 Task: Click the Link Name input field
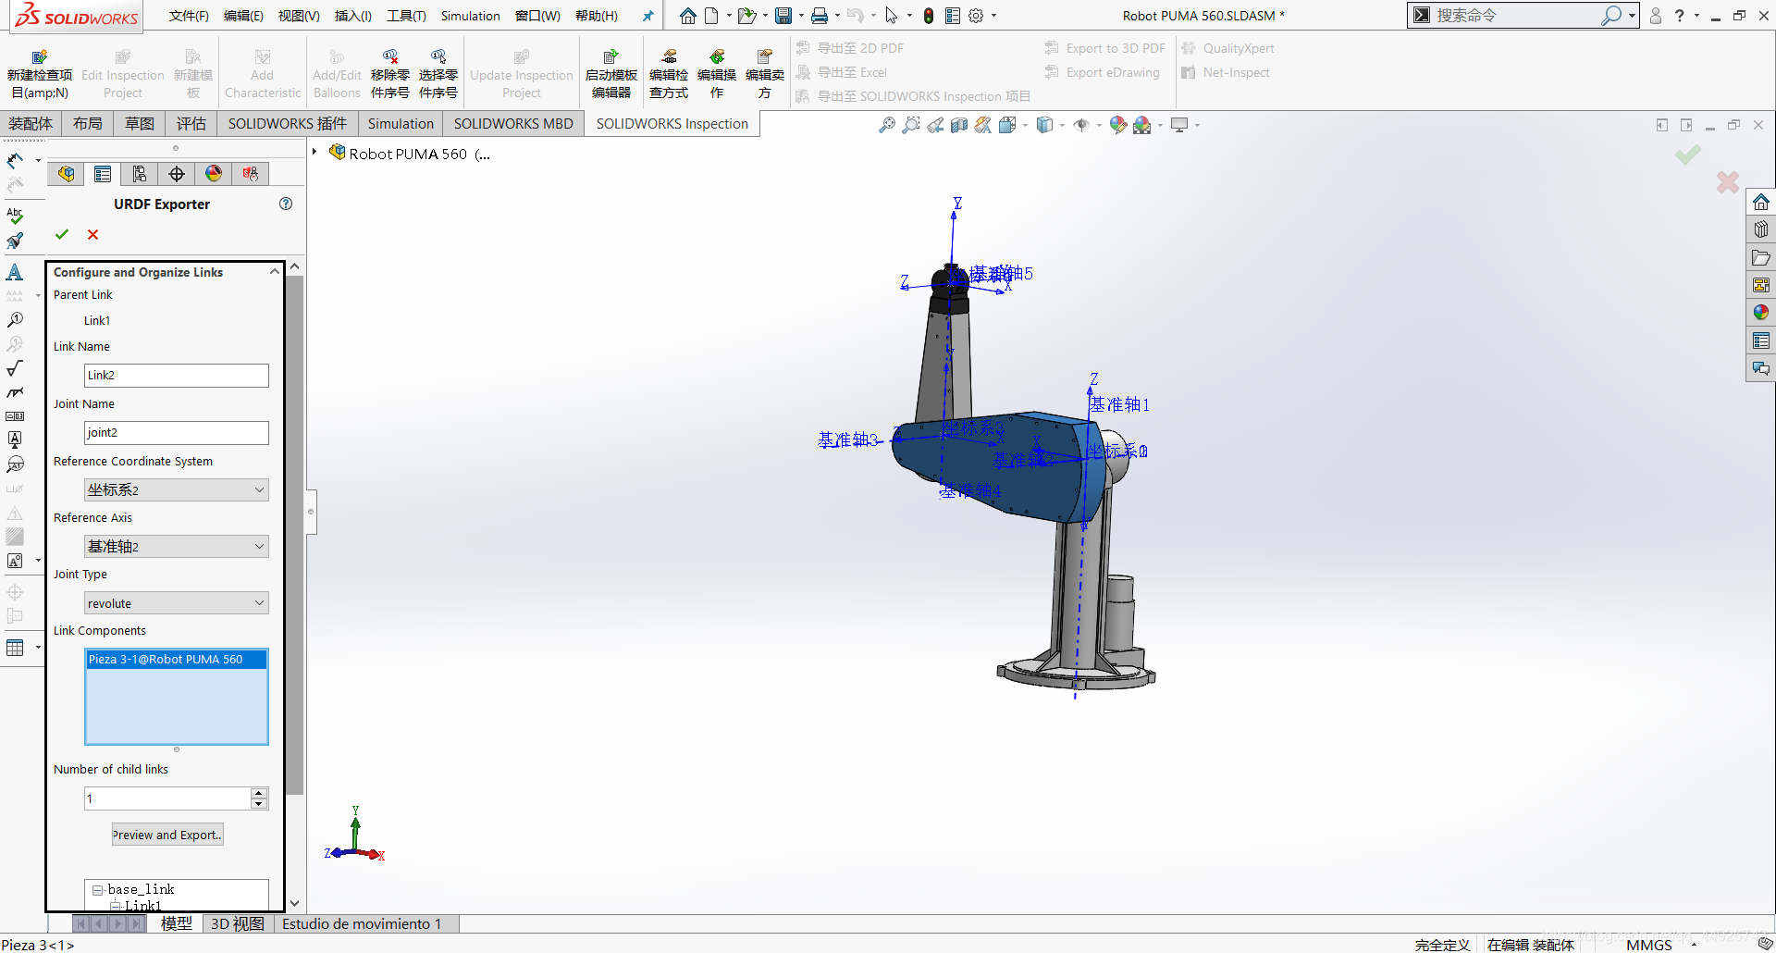point(177,375)
